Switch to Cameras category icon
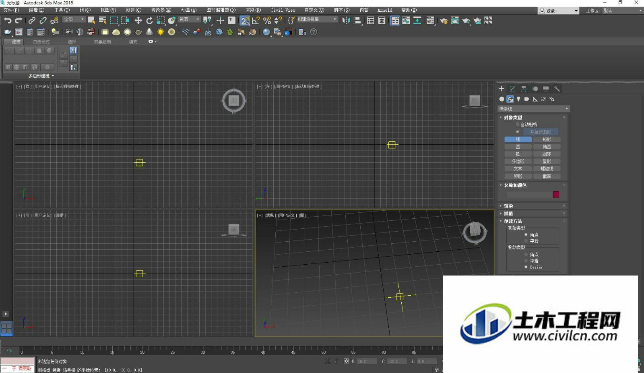This screenshot has width=644, height=373. click(x=527, y=99)
